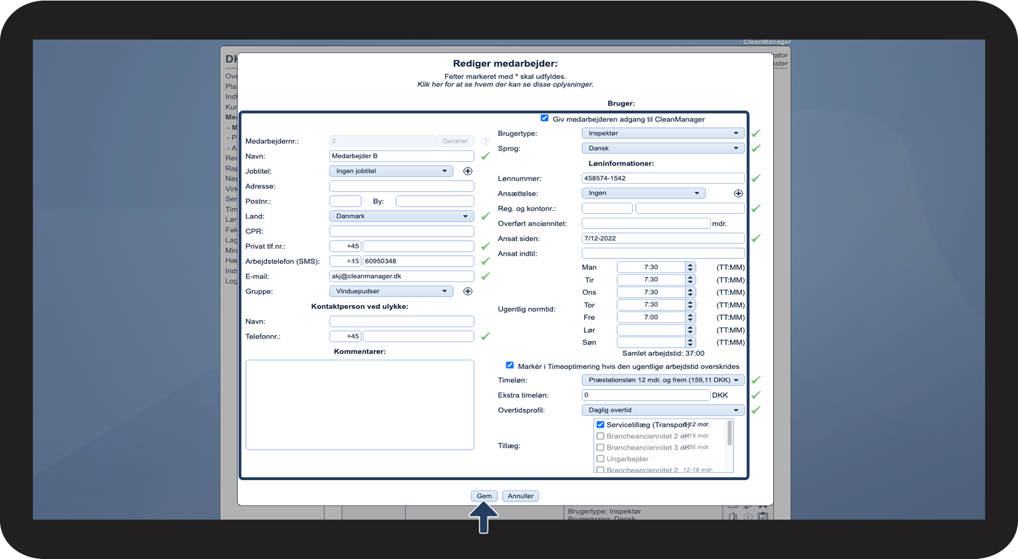Image resolution: width=1018 pixels, height=559 pixels.
Task: Click the Fre hours stepper arrows
Action: tap(690, 317)
